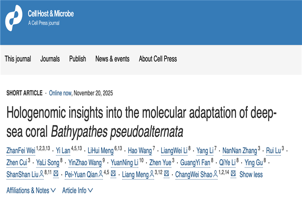Click email envelope icon next to ShanShan Liu
Image resolution: width=302 pixels, height=201 pixels.
click(56, 174)
